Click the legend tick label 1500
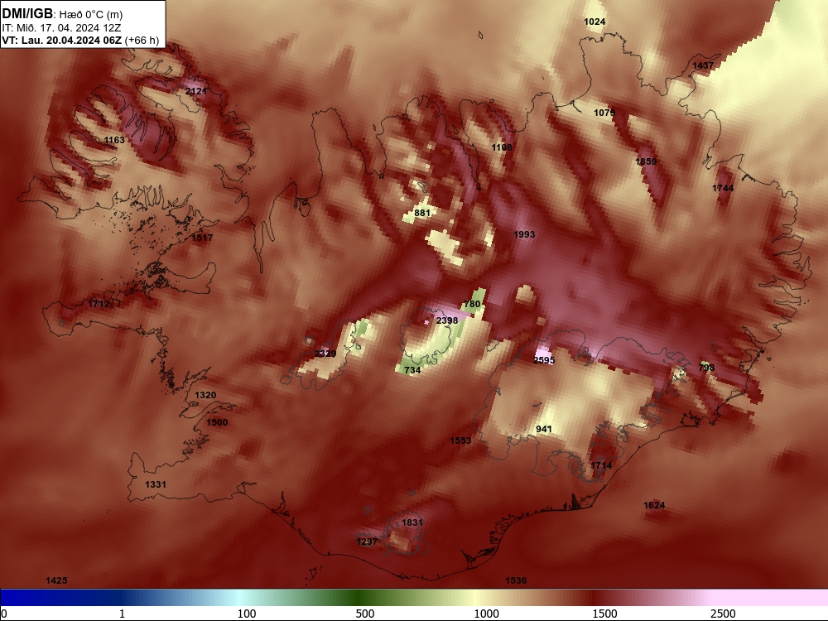Viewport: 828px width, 621px height. [604, 614]
